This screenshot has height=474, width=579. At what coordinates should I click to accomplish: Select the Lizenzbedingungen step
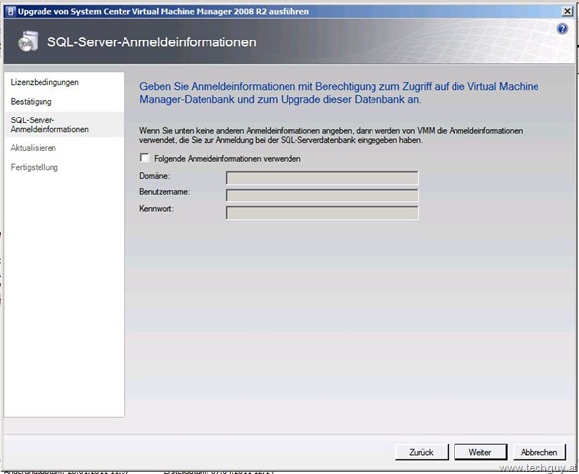point(44,82)
